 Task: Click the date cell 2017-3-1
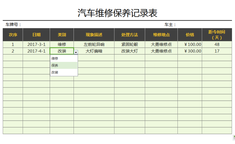click(x=36, y=44)
